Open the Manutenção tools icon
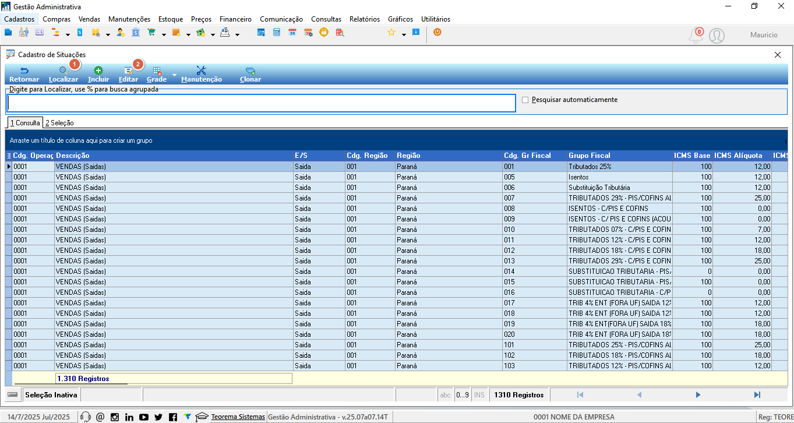 [x=202, y=70]
